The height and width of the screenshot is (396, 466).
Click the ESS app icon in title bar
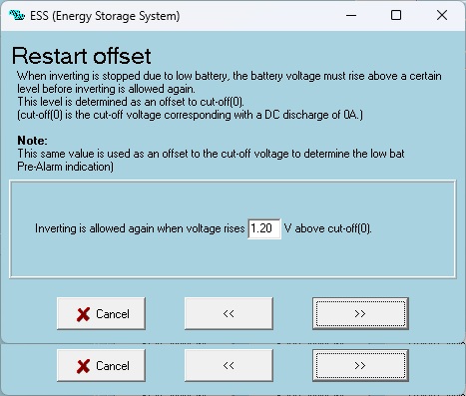point(17,15)
